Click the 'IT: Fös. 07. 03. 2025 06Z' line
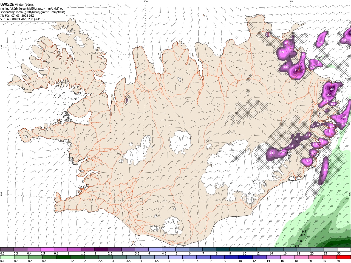The width and height of the screenshot is (351, 263). tap(17, 16)
